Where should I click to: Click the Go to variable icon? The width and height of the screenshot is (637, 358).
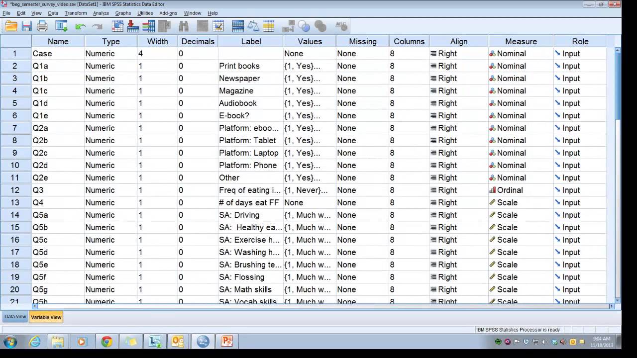click(x=133, y=26)
